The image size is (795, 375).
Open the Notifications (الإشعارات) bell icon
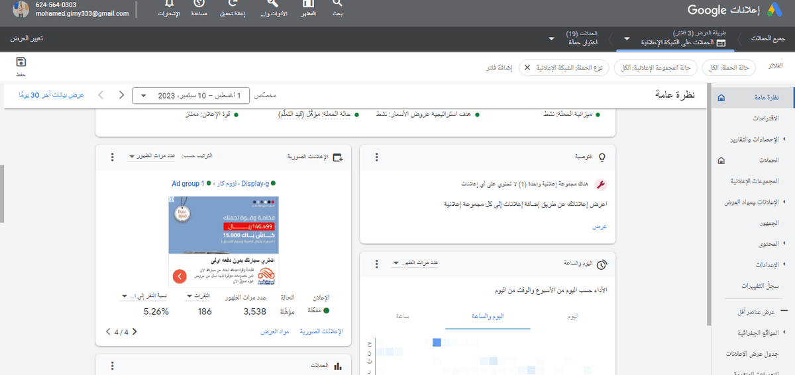[x=172, y=6]
